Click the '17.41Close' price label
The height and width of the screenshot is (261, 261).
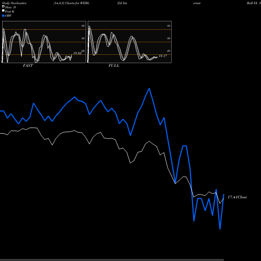click(238, 197)
